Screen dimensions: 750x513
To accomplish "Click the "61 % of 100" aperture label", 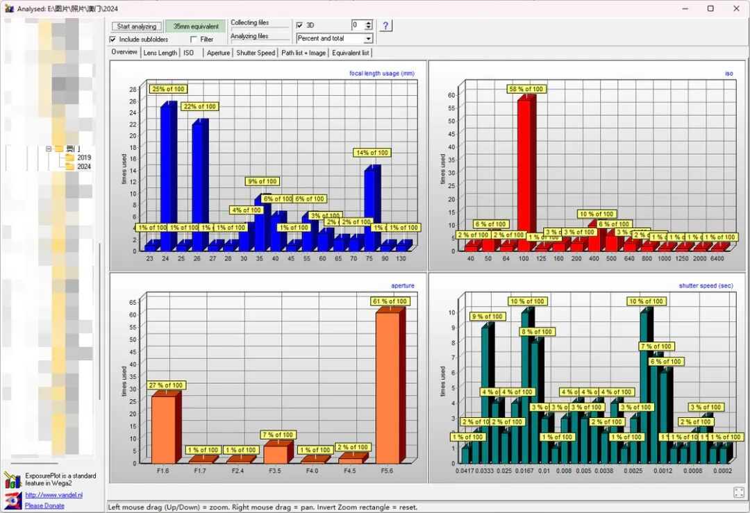I will [x=390, y=301].
